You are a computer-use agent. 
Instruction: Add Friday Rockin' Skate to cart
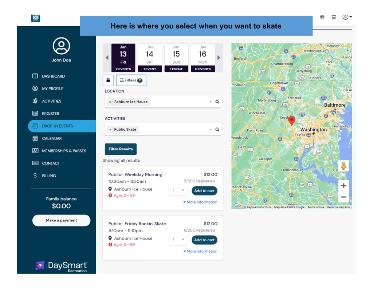[204, 240]
